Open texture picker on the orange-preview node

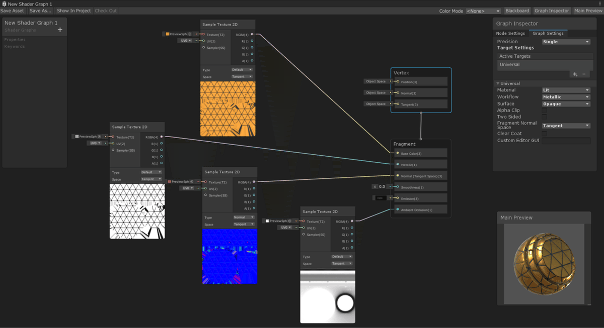pyautogui.click(x=190, y=34)
